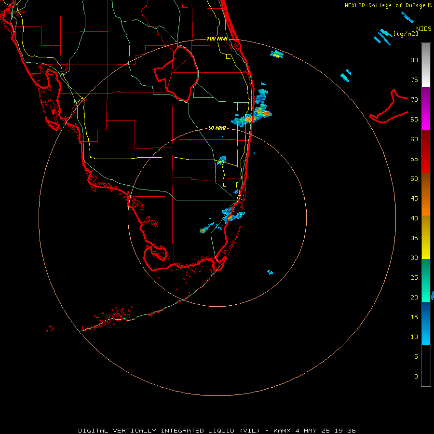This screenshot has height=434, width=434.
Task: Click the 10 value on the color scale
Action: [x=414, y=337]
